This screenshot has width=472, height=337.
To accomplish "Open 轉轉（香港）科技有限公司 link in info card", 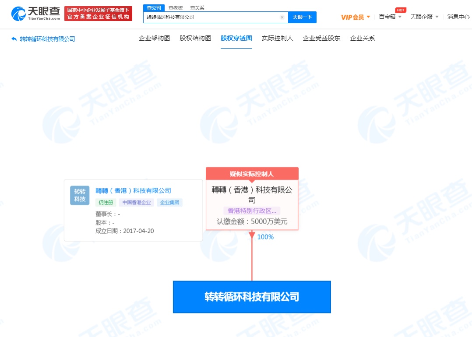I will tap(134, 190).
